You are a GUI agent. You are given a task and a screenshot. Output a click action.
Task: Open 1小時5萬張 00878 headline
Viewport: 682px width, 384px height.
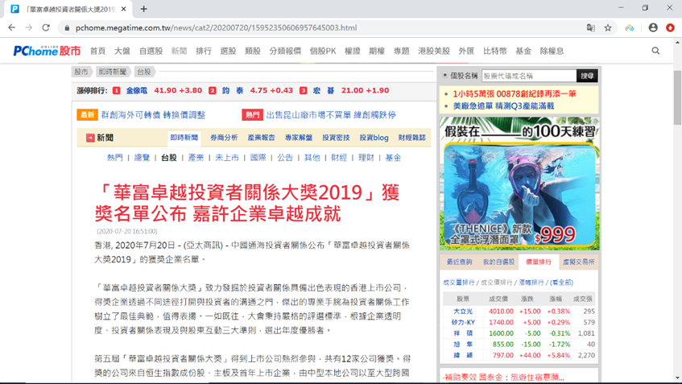click(515, 93)
